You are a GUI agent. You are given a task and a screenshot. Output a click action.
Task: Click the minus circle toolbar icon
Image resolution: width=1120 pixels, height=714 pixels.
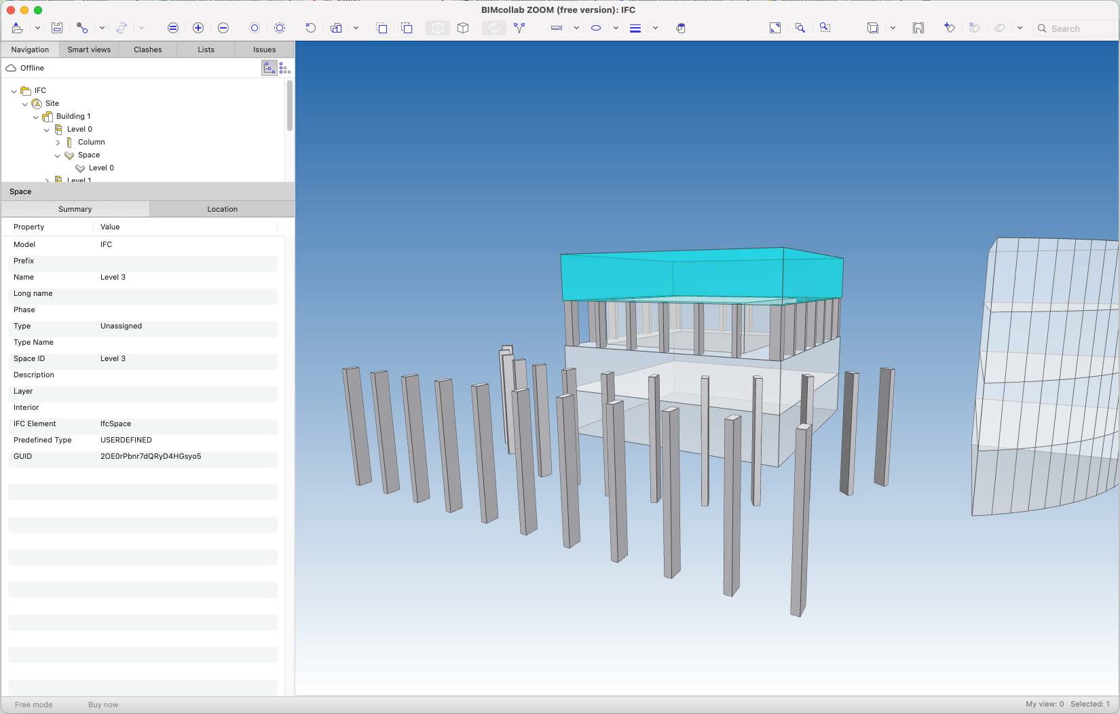pos(223,28)
